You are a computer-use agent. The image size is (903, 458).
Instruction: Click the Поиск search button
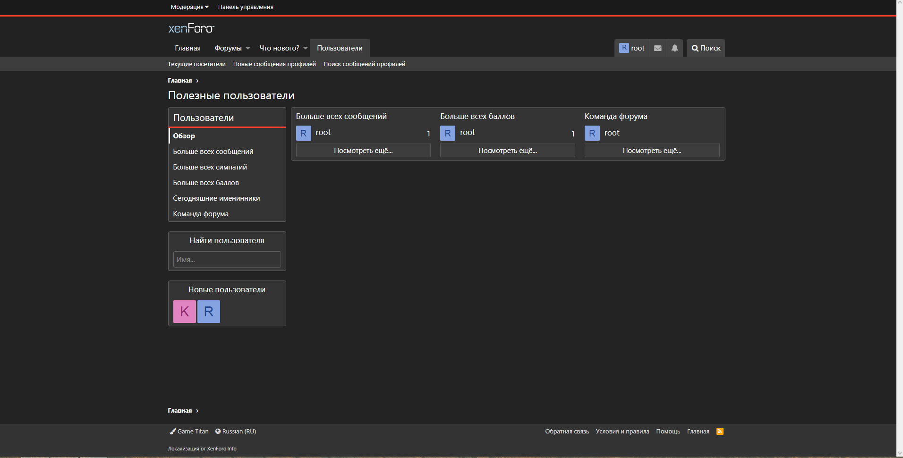706,48
